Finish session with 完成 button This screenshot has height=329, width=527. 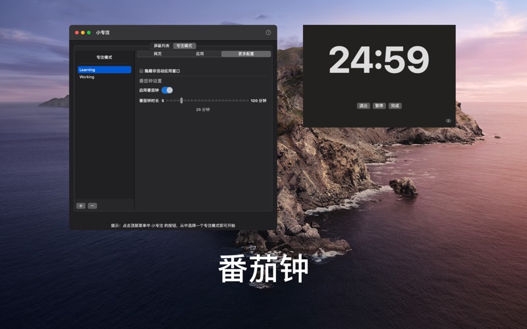(x=395, y=106)
